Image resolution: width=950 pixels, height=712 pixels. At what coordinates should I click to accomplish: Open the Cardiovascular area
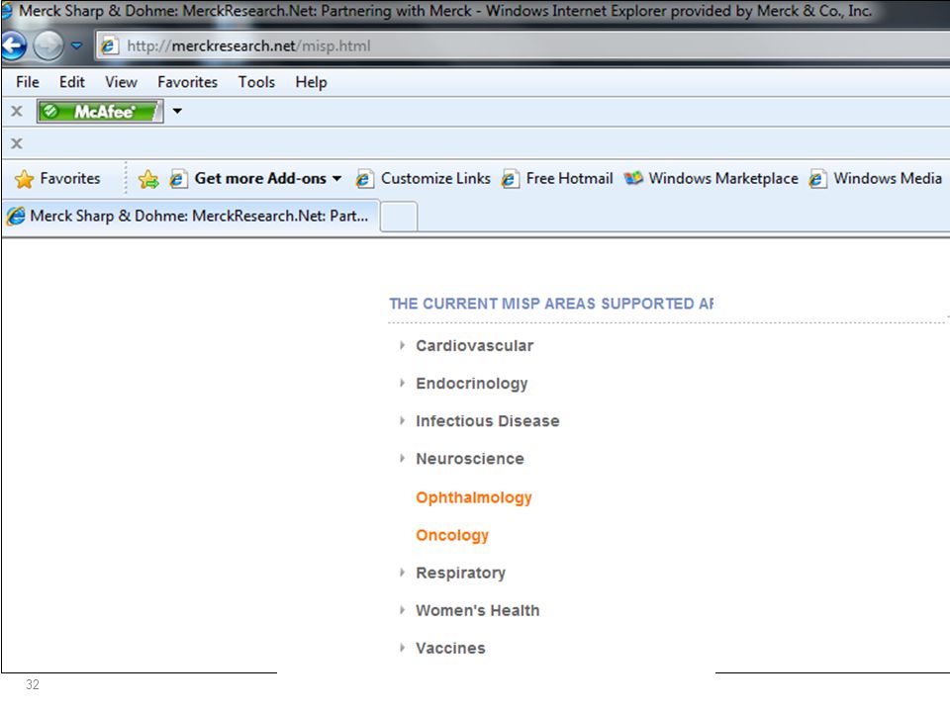tap(474, 346)
